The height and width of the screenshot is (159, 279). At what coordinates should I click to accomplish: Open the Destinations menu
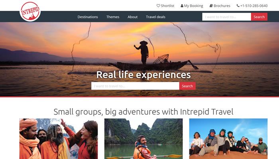point(88,17)
